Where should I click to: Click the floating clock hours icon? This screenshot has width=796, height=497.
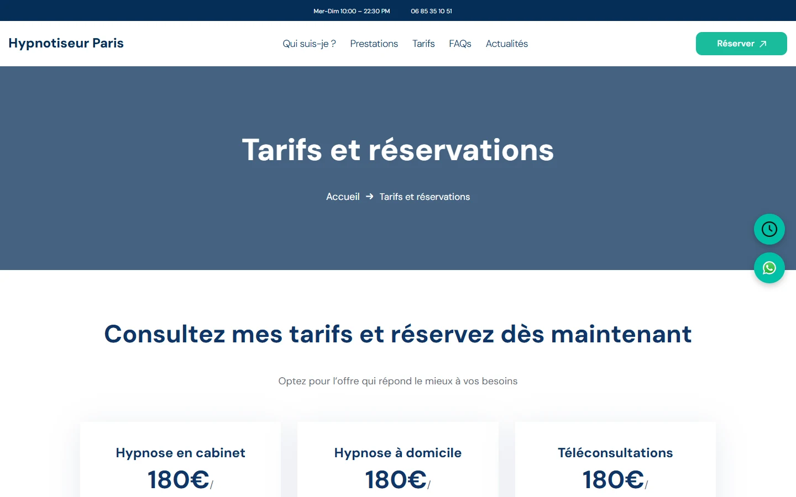coord(769,229)
